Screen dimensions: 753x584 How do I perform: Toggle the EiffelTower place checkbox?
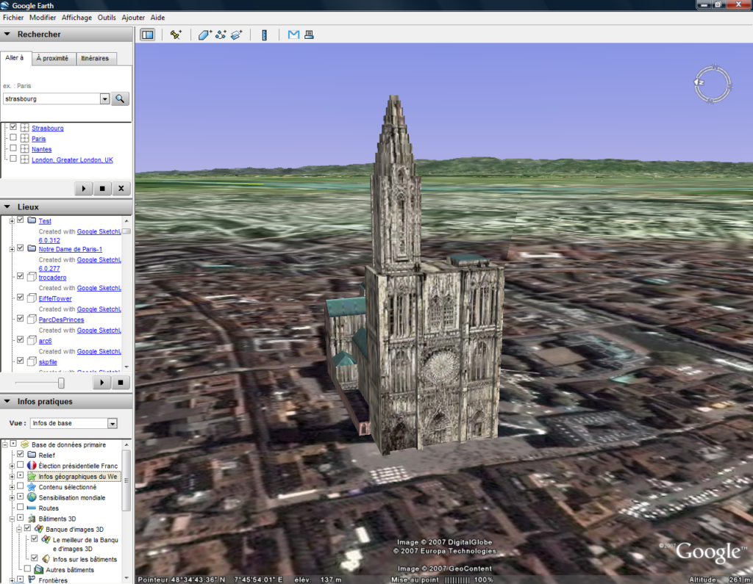tap(20, 297)
